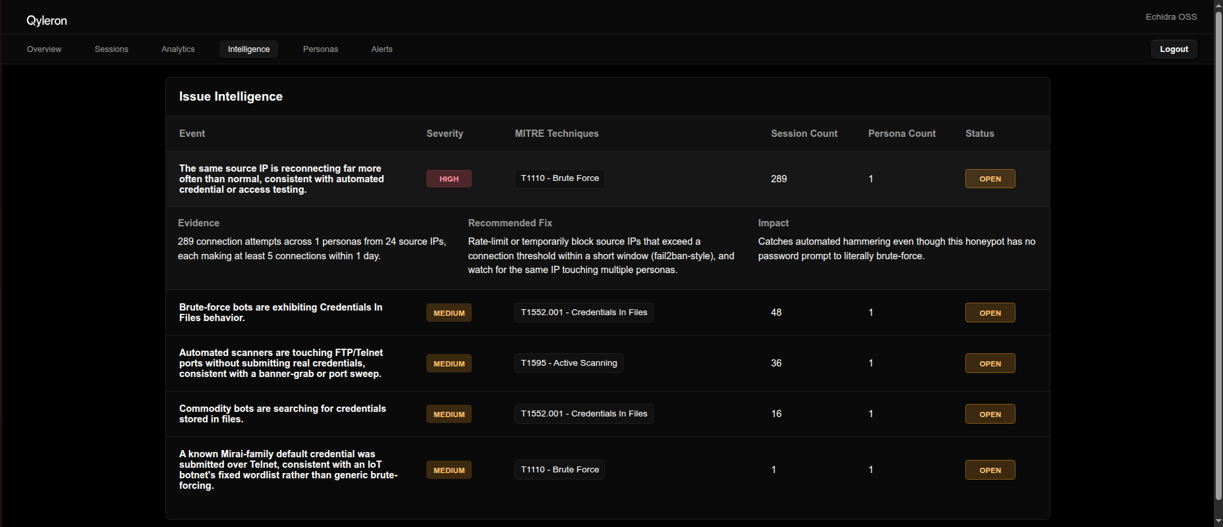This screenshot has height=527, width=1223.
Task: Click the scrollbar up arrow
Action: point(1218,5)
